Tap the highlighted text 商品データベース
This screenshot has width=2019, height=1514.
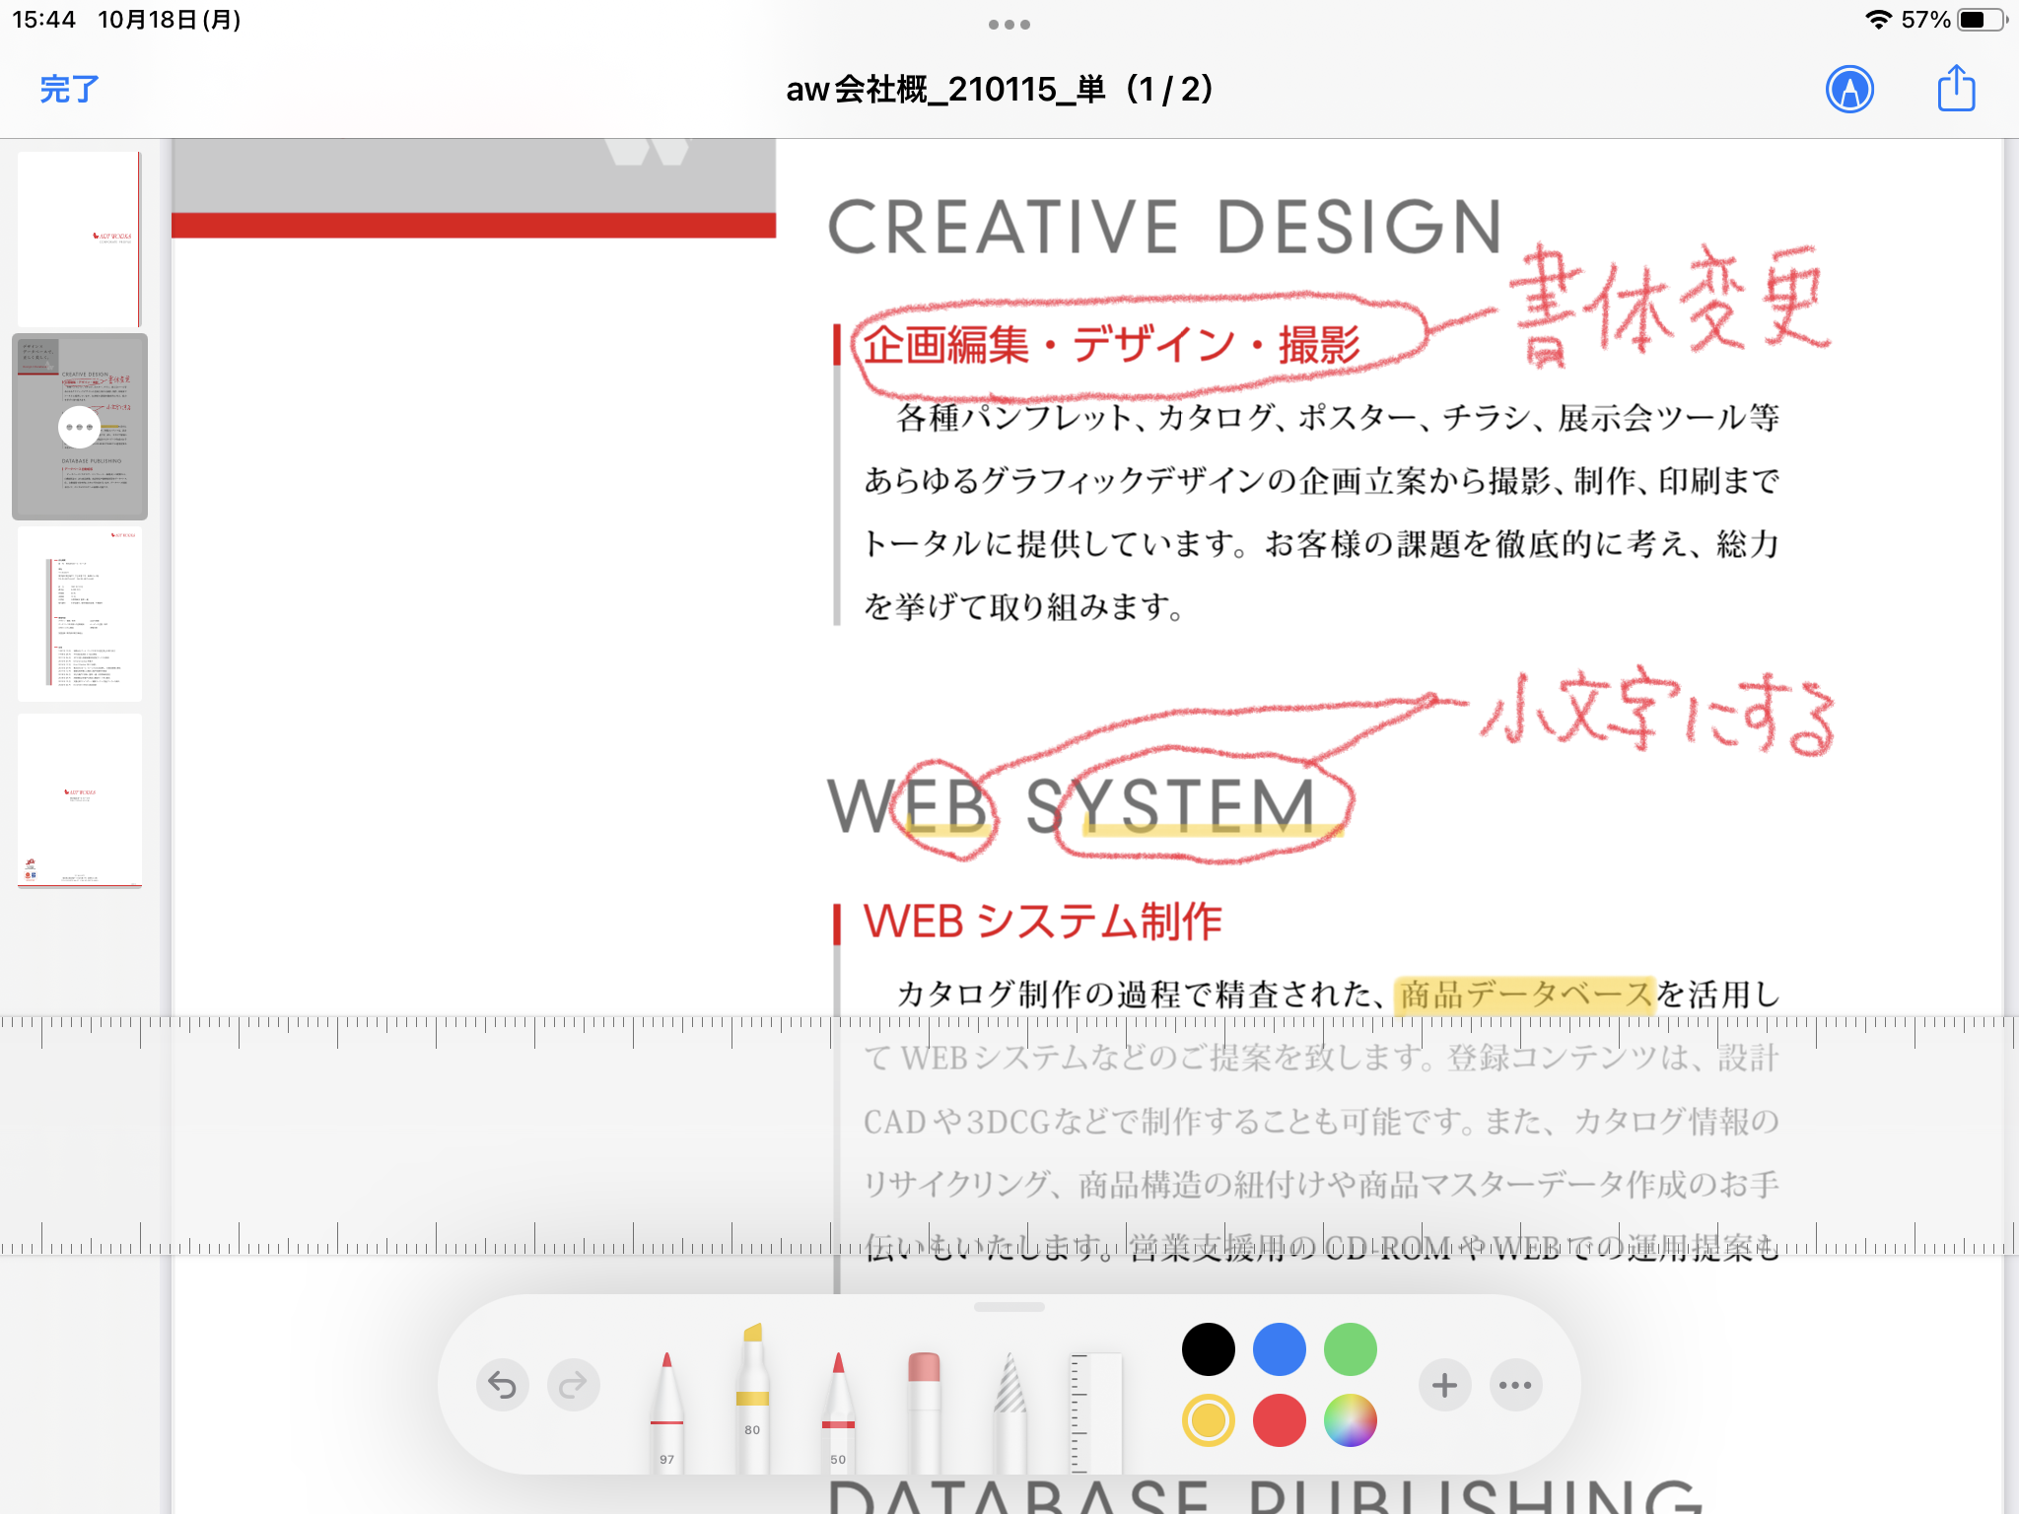click(x=1525, y=995)
